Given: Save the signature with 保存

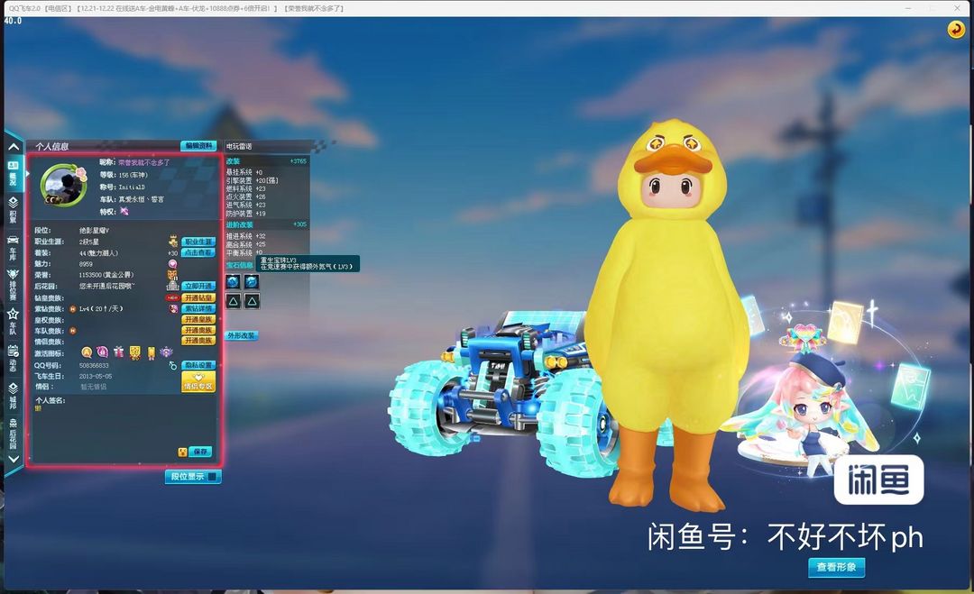Looking at the screenshot, I should coord(200,452).
